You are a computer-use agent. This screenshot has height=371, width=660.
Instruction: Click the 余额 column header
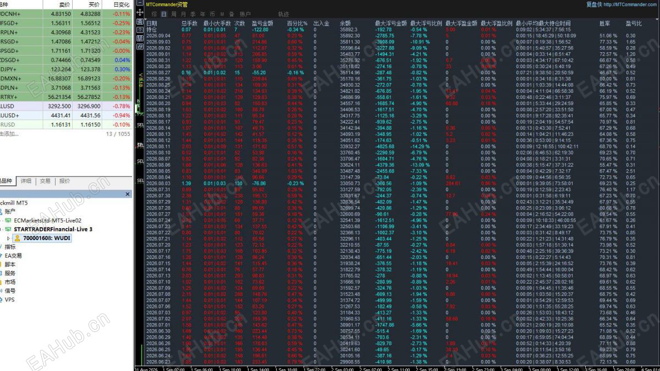tap(345, 24)
